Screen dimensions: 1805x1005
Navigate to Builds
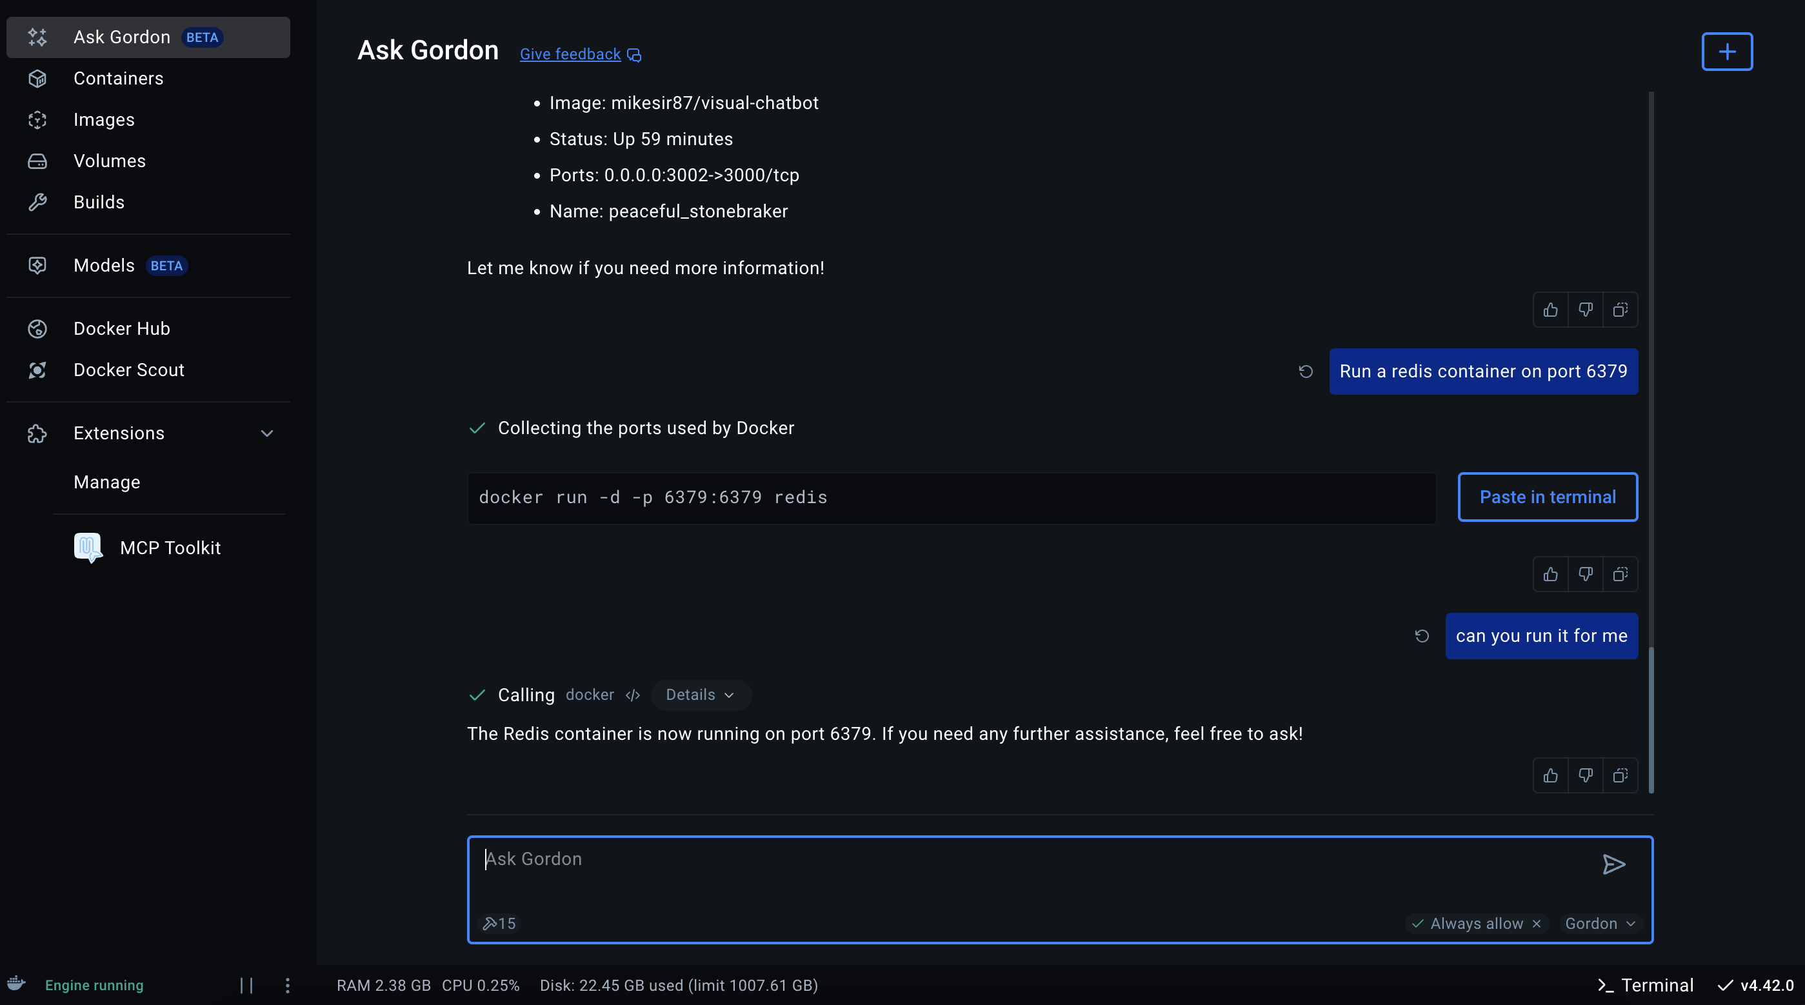(x=148, y=203)
